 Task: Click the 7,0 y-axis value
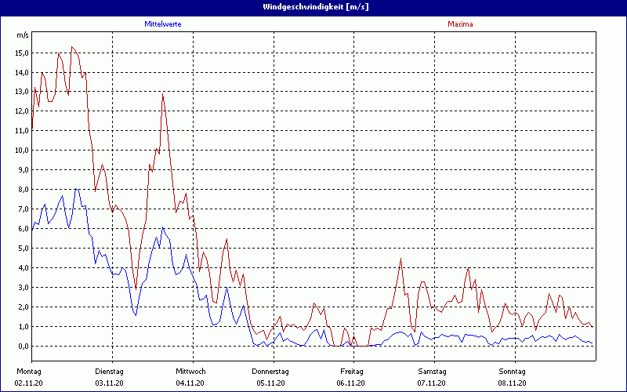point(24,209)
